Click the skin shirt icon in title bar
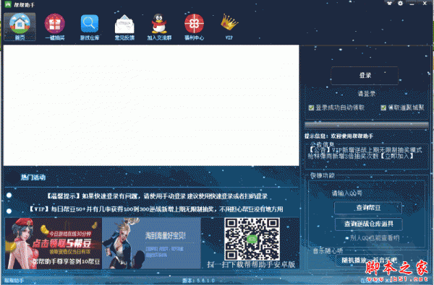The height and width of the screenshot is (285, 434). click(x=389, y=4)
